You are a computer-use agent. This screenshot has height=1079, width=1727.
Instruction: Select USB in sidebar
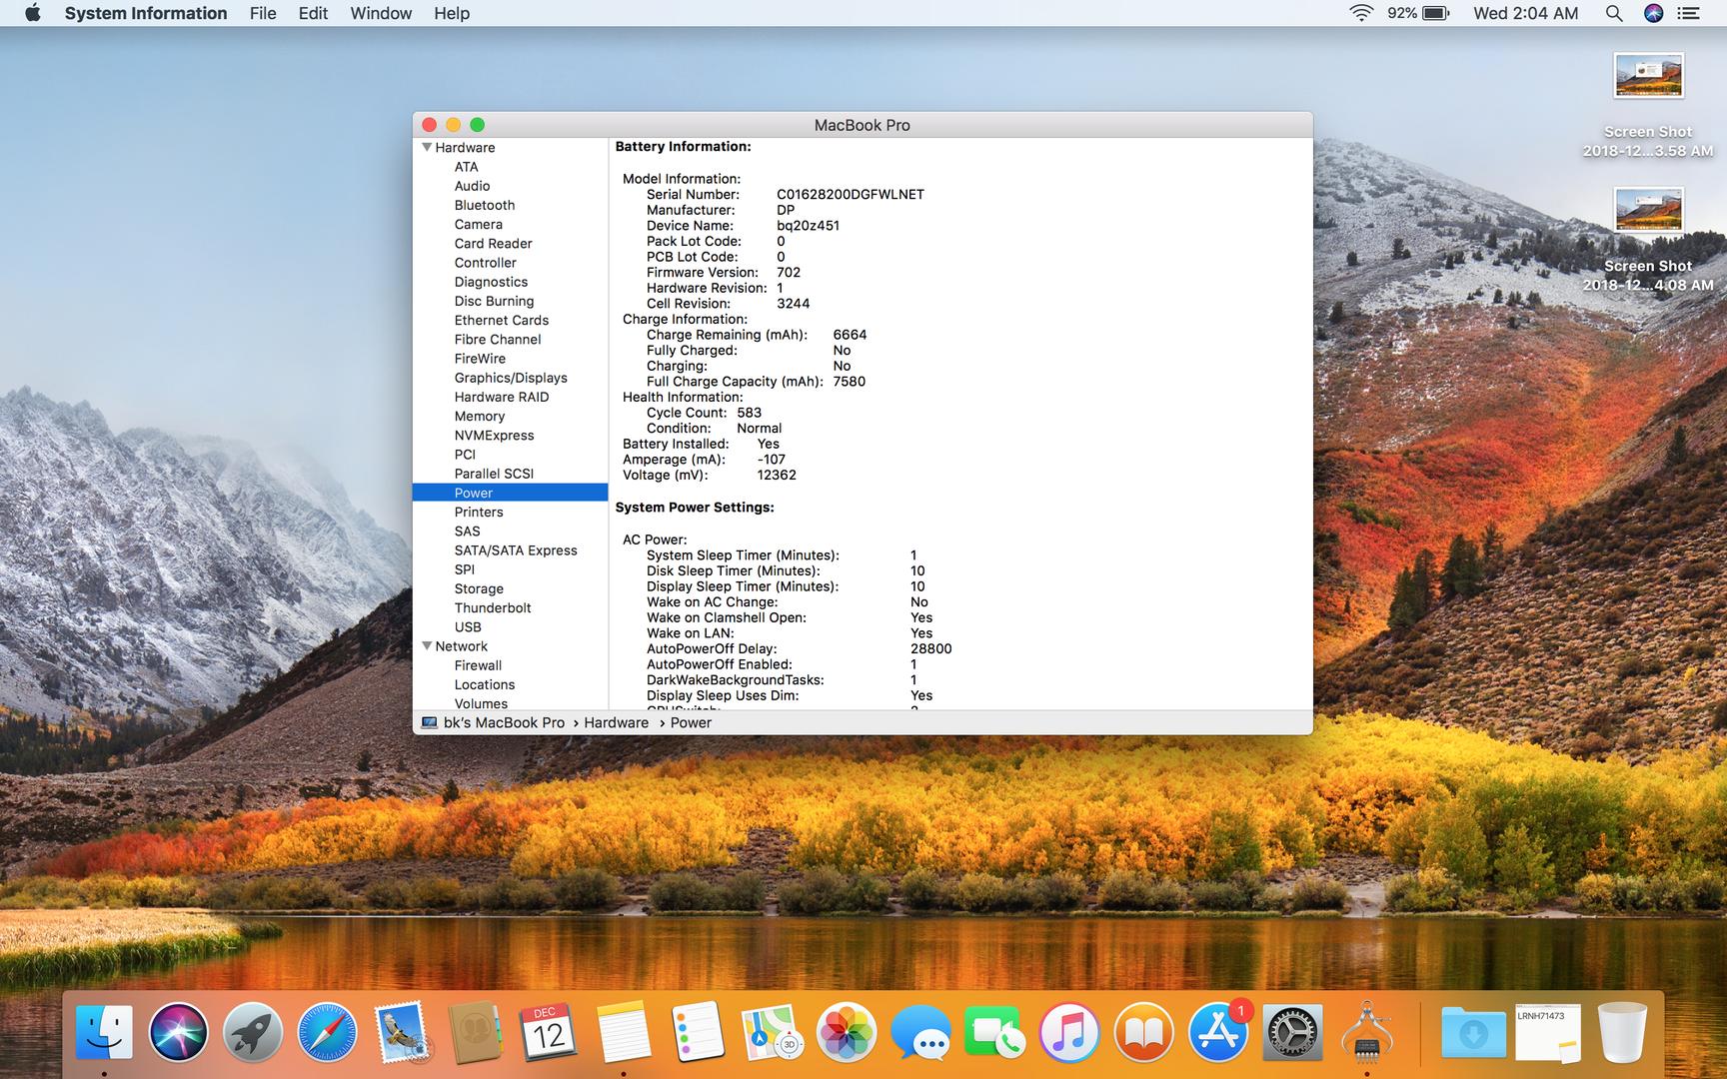point(467,626)
